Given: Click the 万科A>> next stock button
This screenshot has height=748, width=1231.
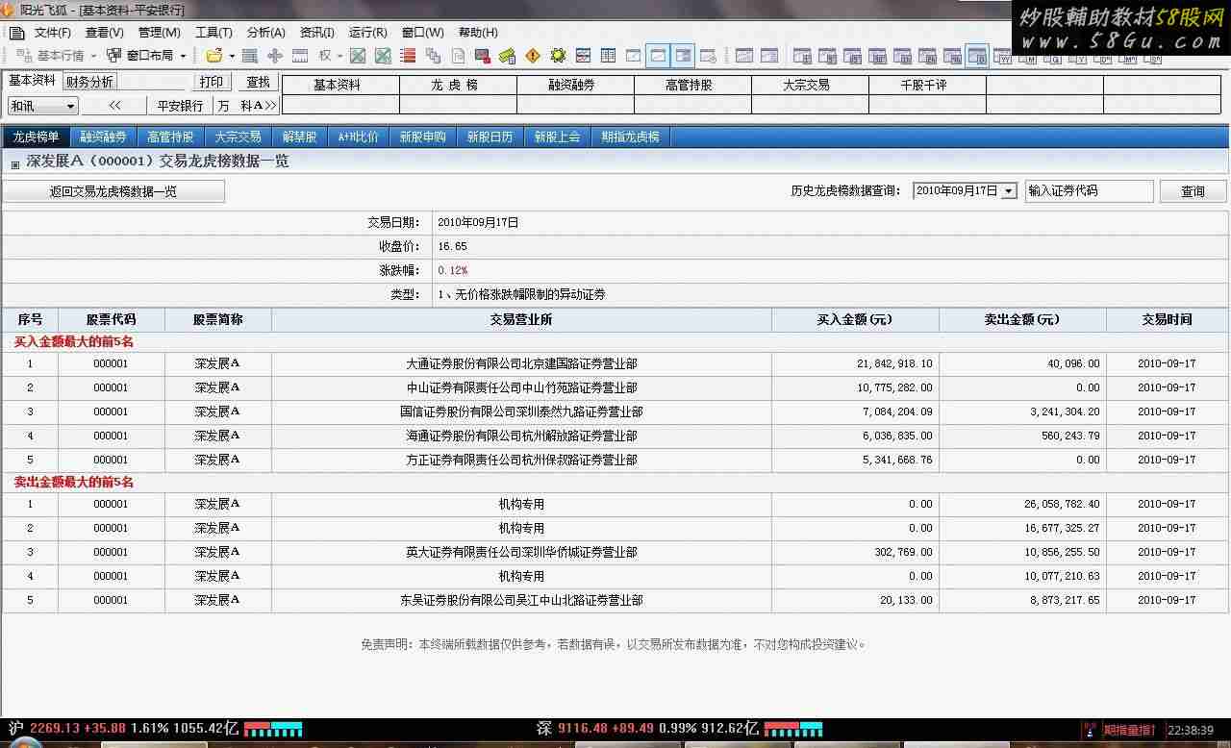Looking at the screenshot, I should [x=246, y=106].
